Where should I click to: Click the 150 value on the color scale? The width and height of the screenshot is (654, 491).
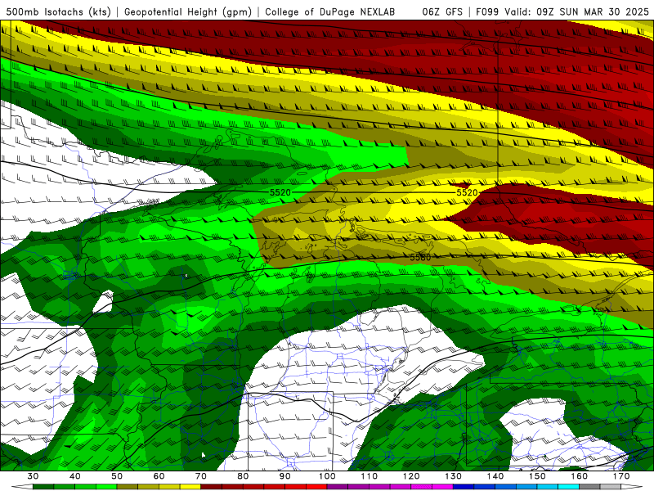[538, 476]
